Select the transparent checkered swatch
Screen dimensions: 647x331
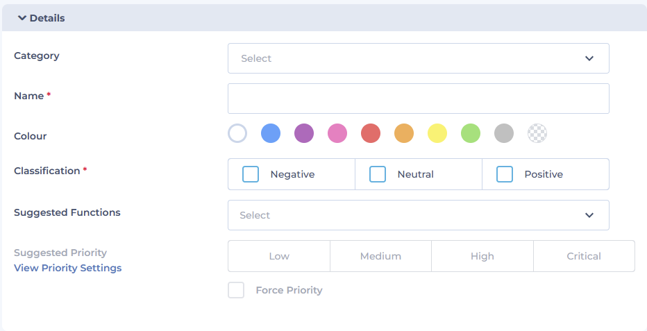[537, 133]
